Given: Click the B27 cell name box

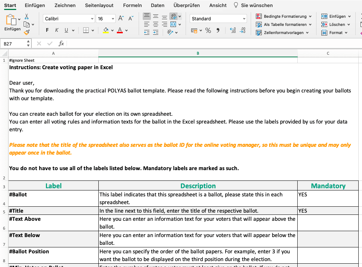Looking at the screenshot, I should point(14,44).
